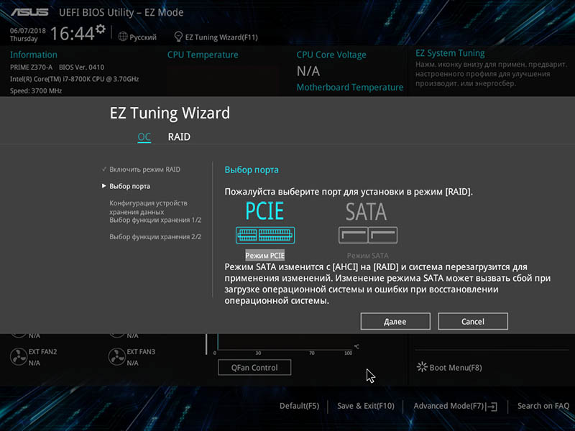
Task: Click the Intel Core i7-8700K CPU line
Action: coord(74,79)
